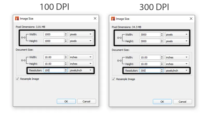The height and width of the screenshot is (113, 208).
Task: Click the '300 DPI' heading
Action: point(154,7)
